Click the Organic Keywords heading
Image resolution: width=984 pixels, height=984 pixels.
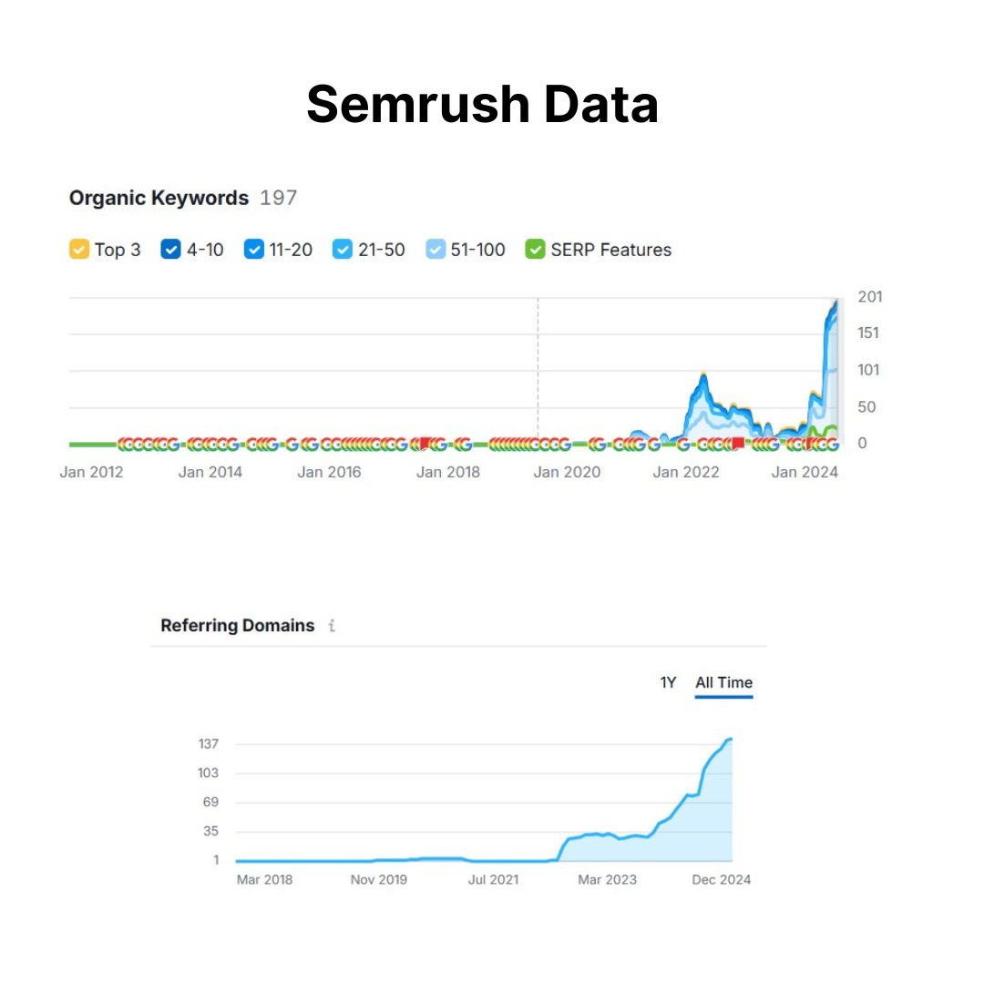[159, 198]
